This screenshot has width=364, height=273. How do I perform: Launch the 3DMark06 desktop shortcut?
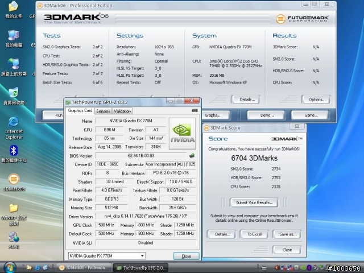click(14, 183)
